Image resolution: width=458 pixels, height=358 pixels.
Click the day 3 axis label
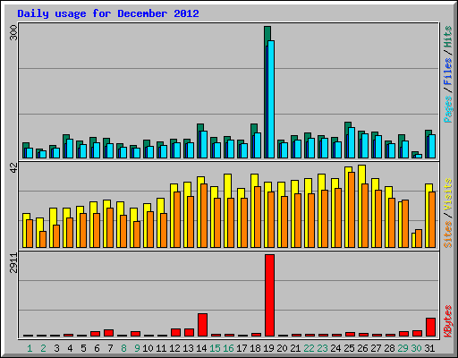[56, 348]
